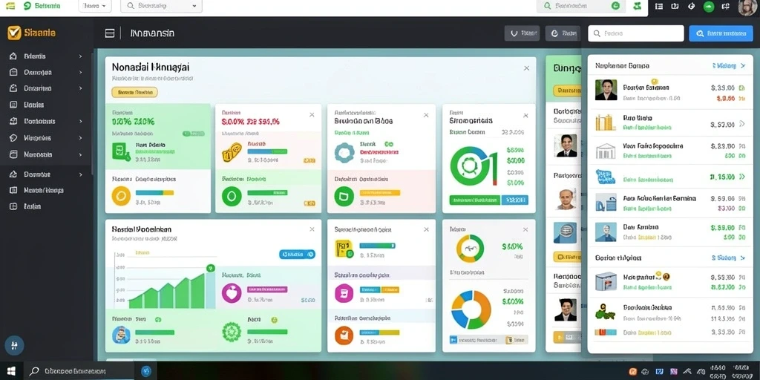Expand the chevron on the home sidebar row
Screen dimensions: 760x380
80,56
